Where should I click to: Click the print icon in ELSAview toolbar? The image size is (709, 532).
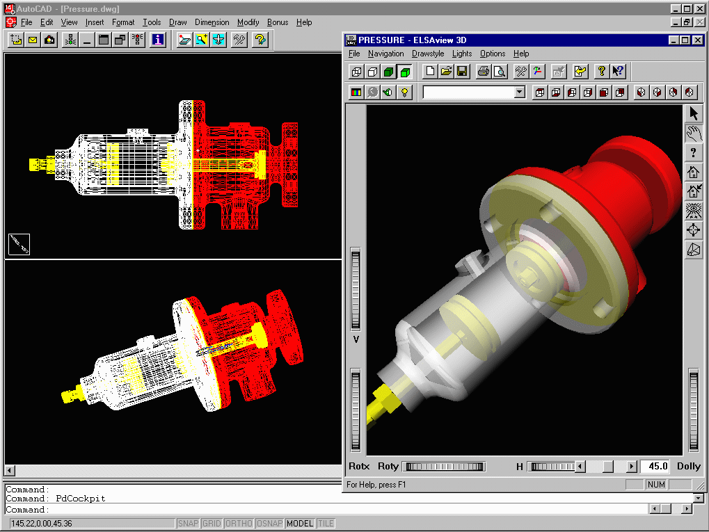click(x=483, y=71)
